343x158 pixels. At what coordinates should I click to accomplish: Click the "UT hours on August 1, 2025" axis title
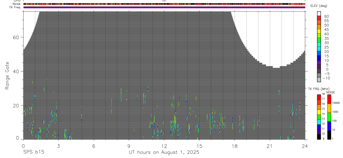pyautogui.click(x=164, y=152)
